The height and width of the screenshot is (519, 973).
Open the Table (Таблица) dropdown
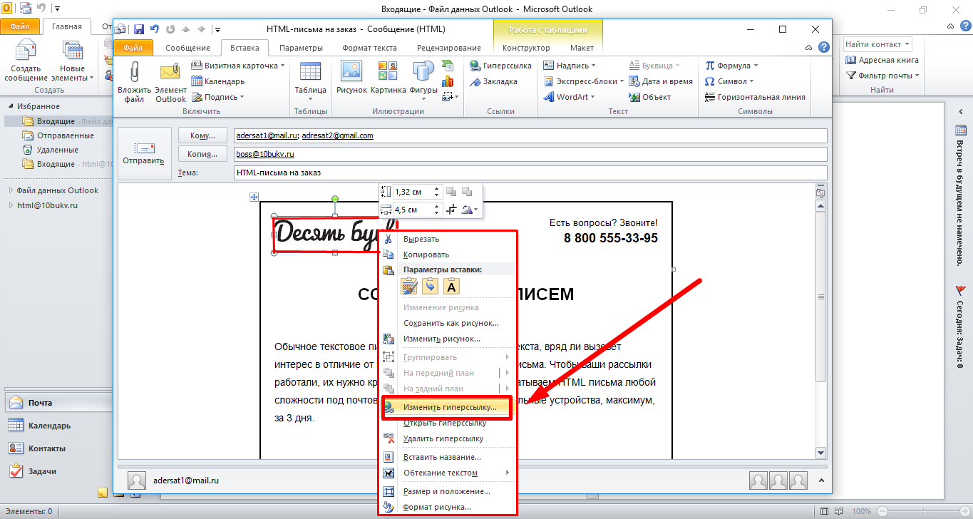[310, 82]
